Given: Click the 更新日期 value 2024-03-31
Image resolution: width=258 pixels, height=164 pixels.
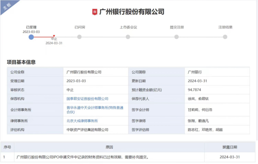Looking at the screenshot, I should [x=197, y=81].
